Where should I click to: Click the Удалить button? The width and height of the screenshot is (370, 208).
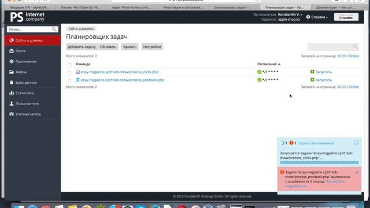(x=129, y=47)
